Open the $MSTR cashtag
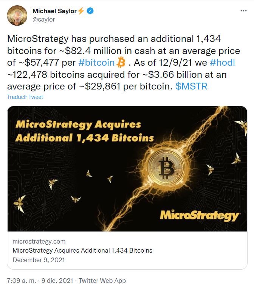254x290 pixels. [191, 86]
